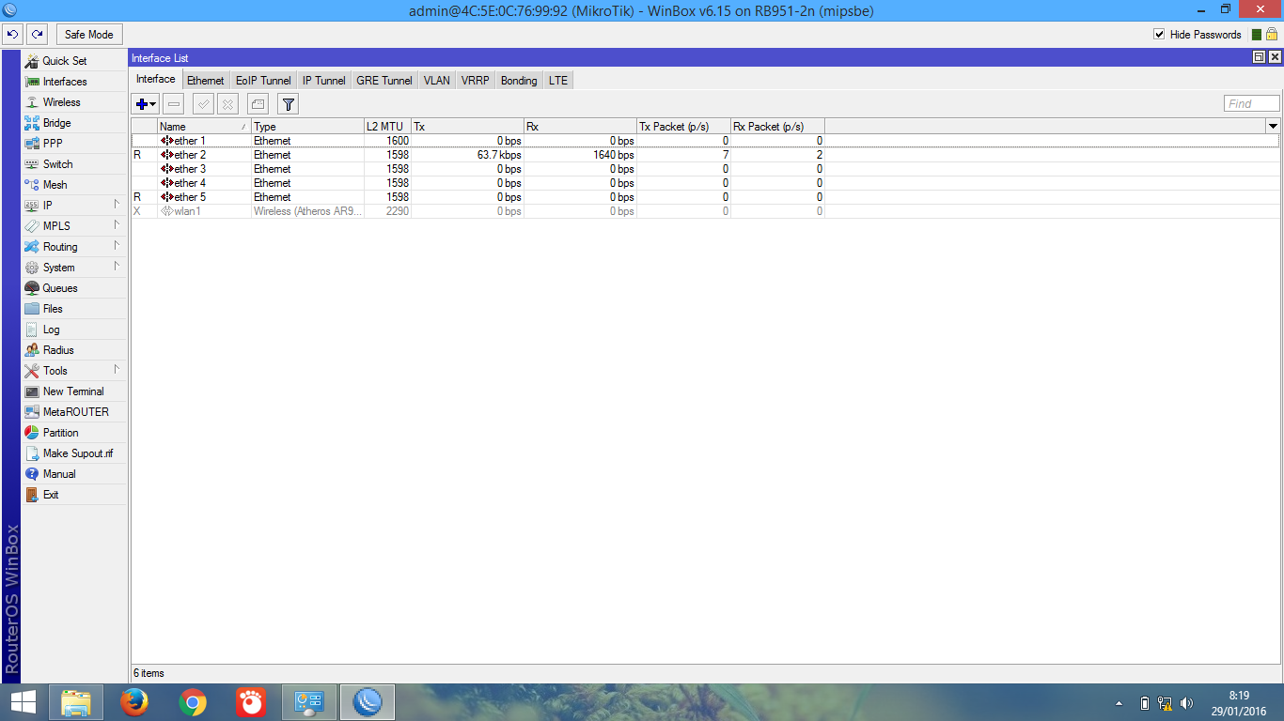Click the Remove (minus) toolbar button
Image resolution: width=1284 pixels, height=721 pixels.
tap(174, 104)
